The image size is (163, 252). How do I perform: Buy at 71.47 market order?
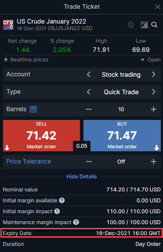click(122, 136)
